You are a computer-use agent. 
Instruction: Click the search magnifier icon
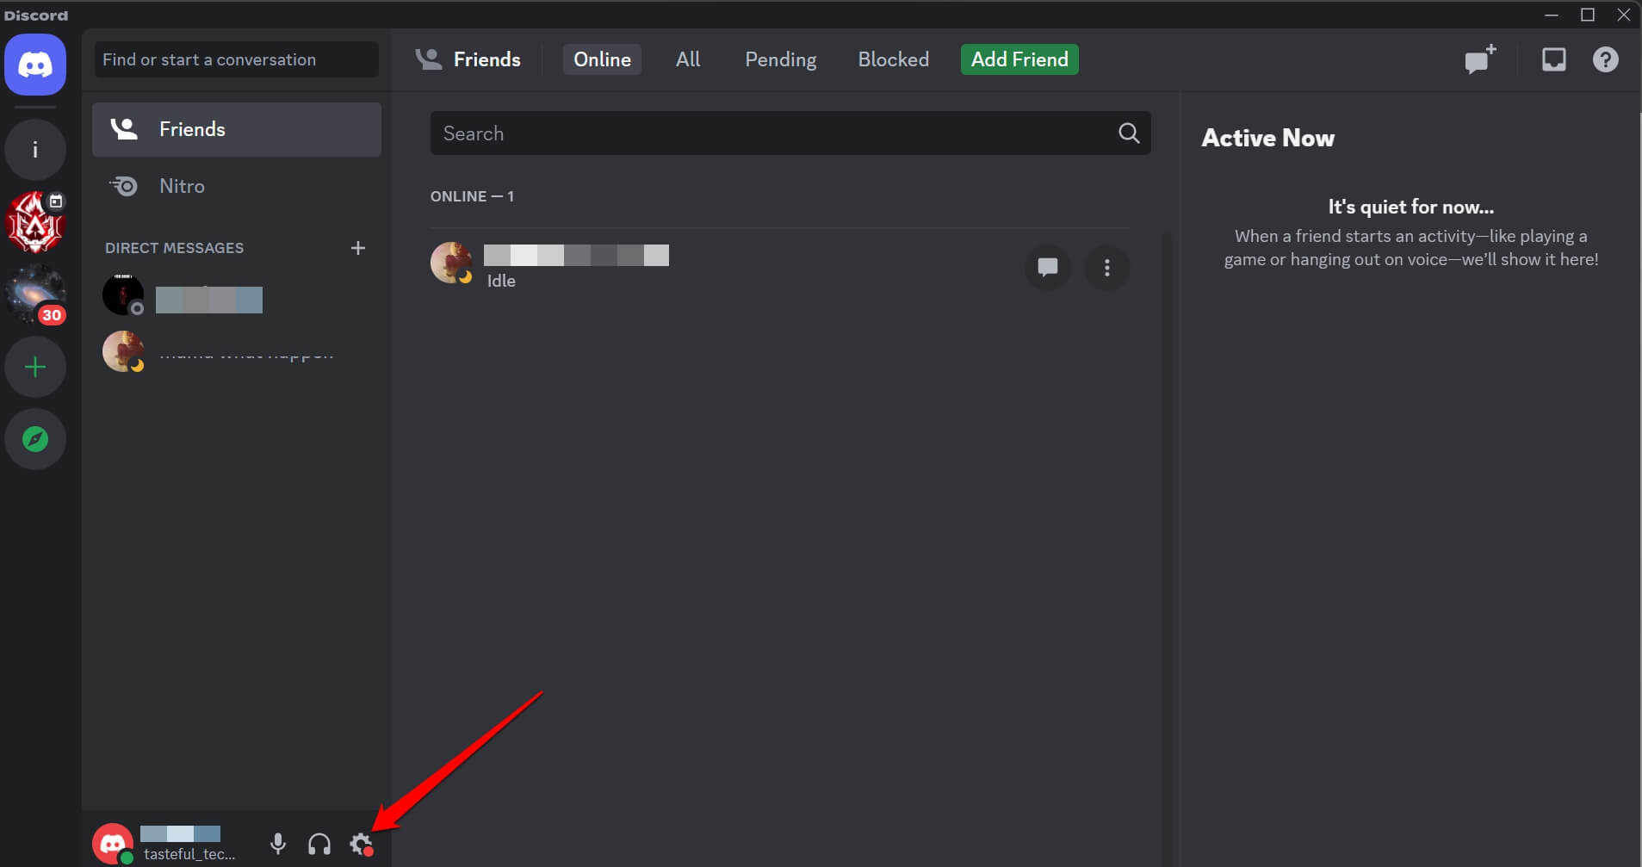1129,133
